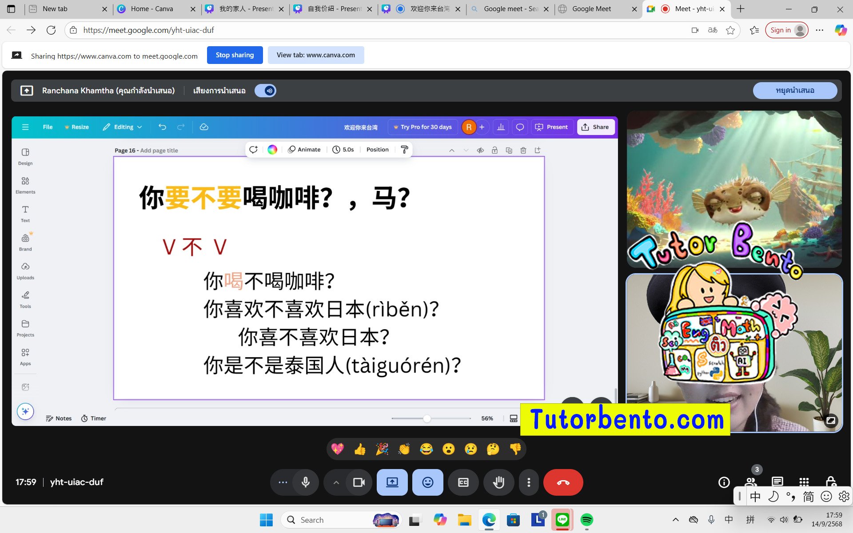Viewport: 853px width, 533px height.
Task: Open the slide duration timer setting
Action: tap(343, 149)
